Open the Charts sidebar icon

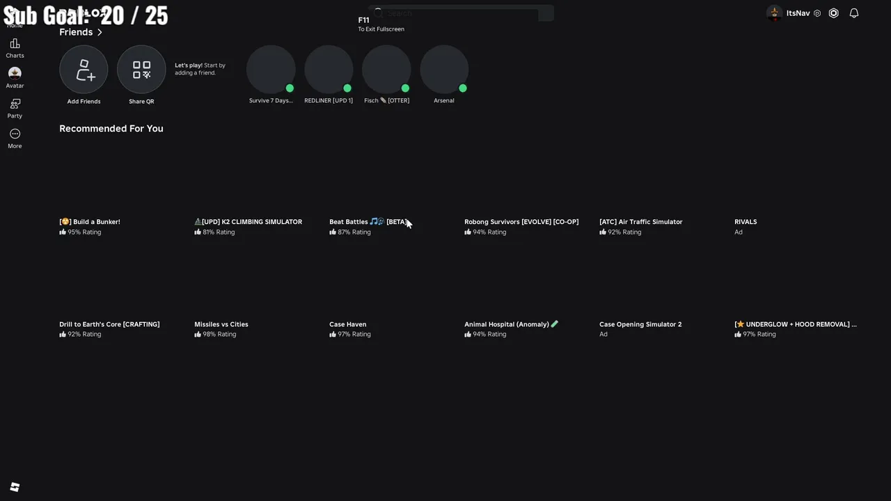coord(15,44)
